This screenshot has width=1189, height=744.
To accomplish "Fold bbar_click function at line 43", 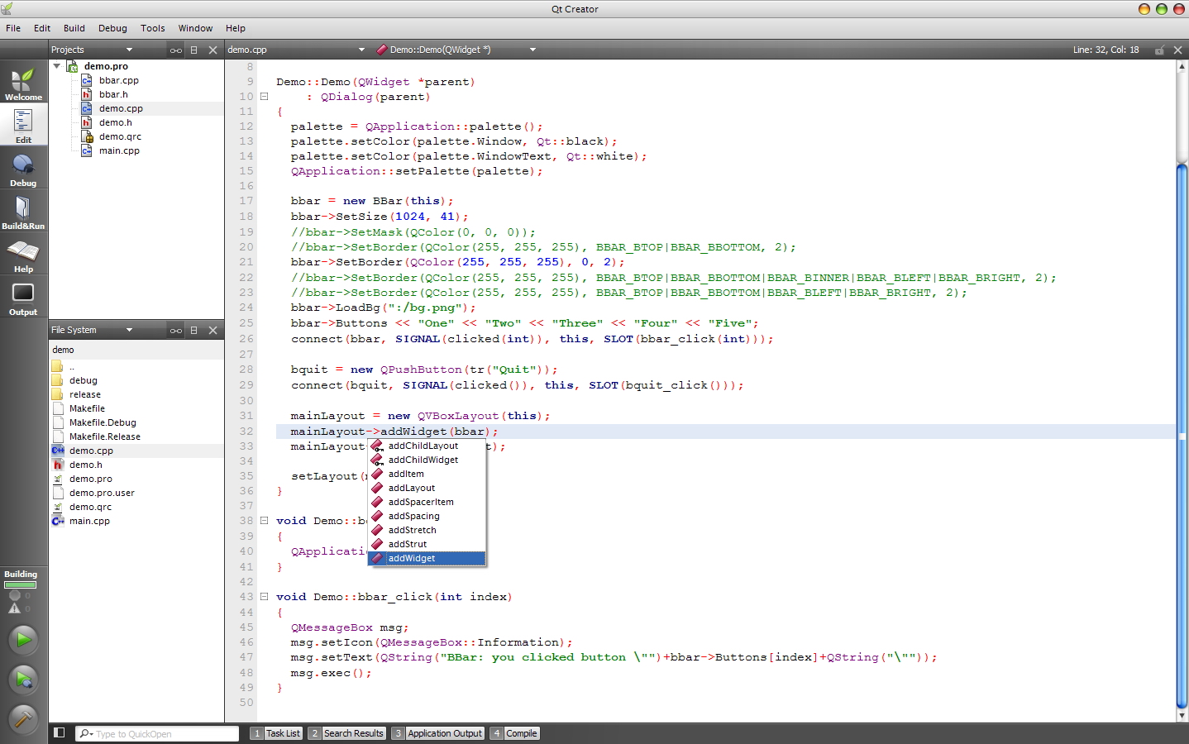I will coord(265,596).
